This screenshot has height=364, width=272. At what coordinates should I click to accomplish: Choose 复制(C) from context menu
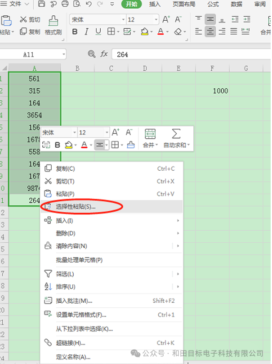pos(111,168)
